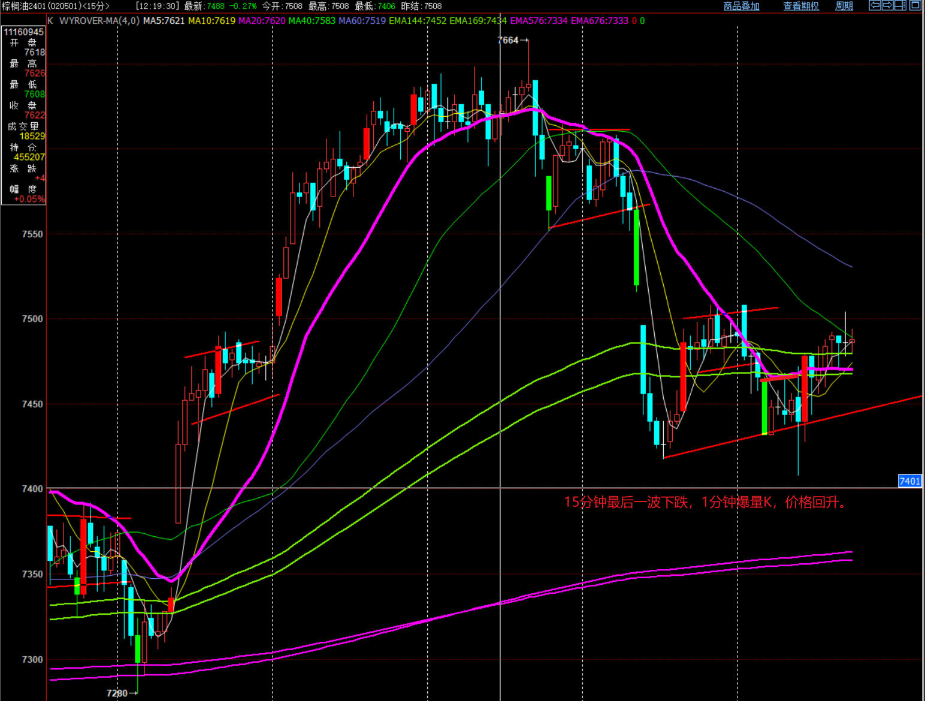Select the green MA40:7583 label
The image size is (925, 701).
click(312, 21)
